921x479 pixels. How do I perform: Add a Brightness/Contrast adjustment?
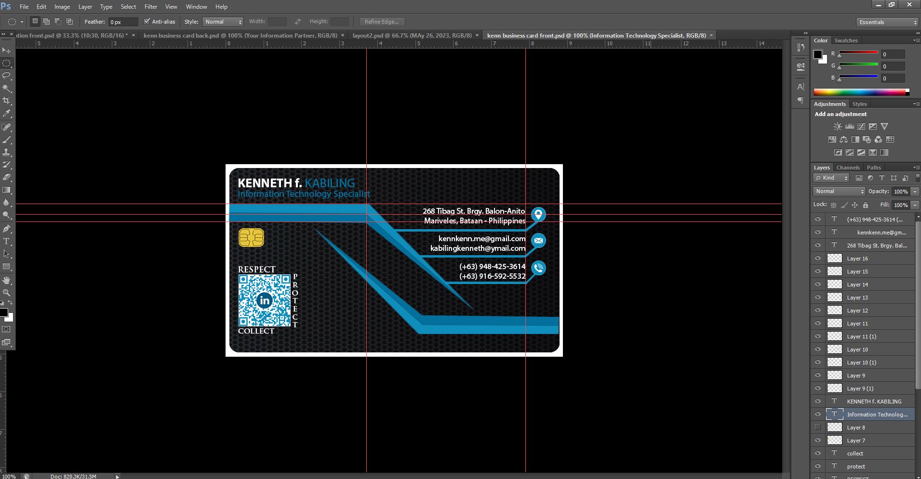[x=838, y=127]
